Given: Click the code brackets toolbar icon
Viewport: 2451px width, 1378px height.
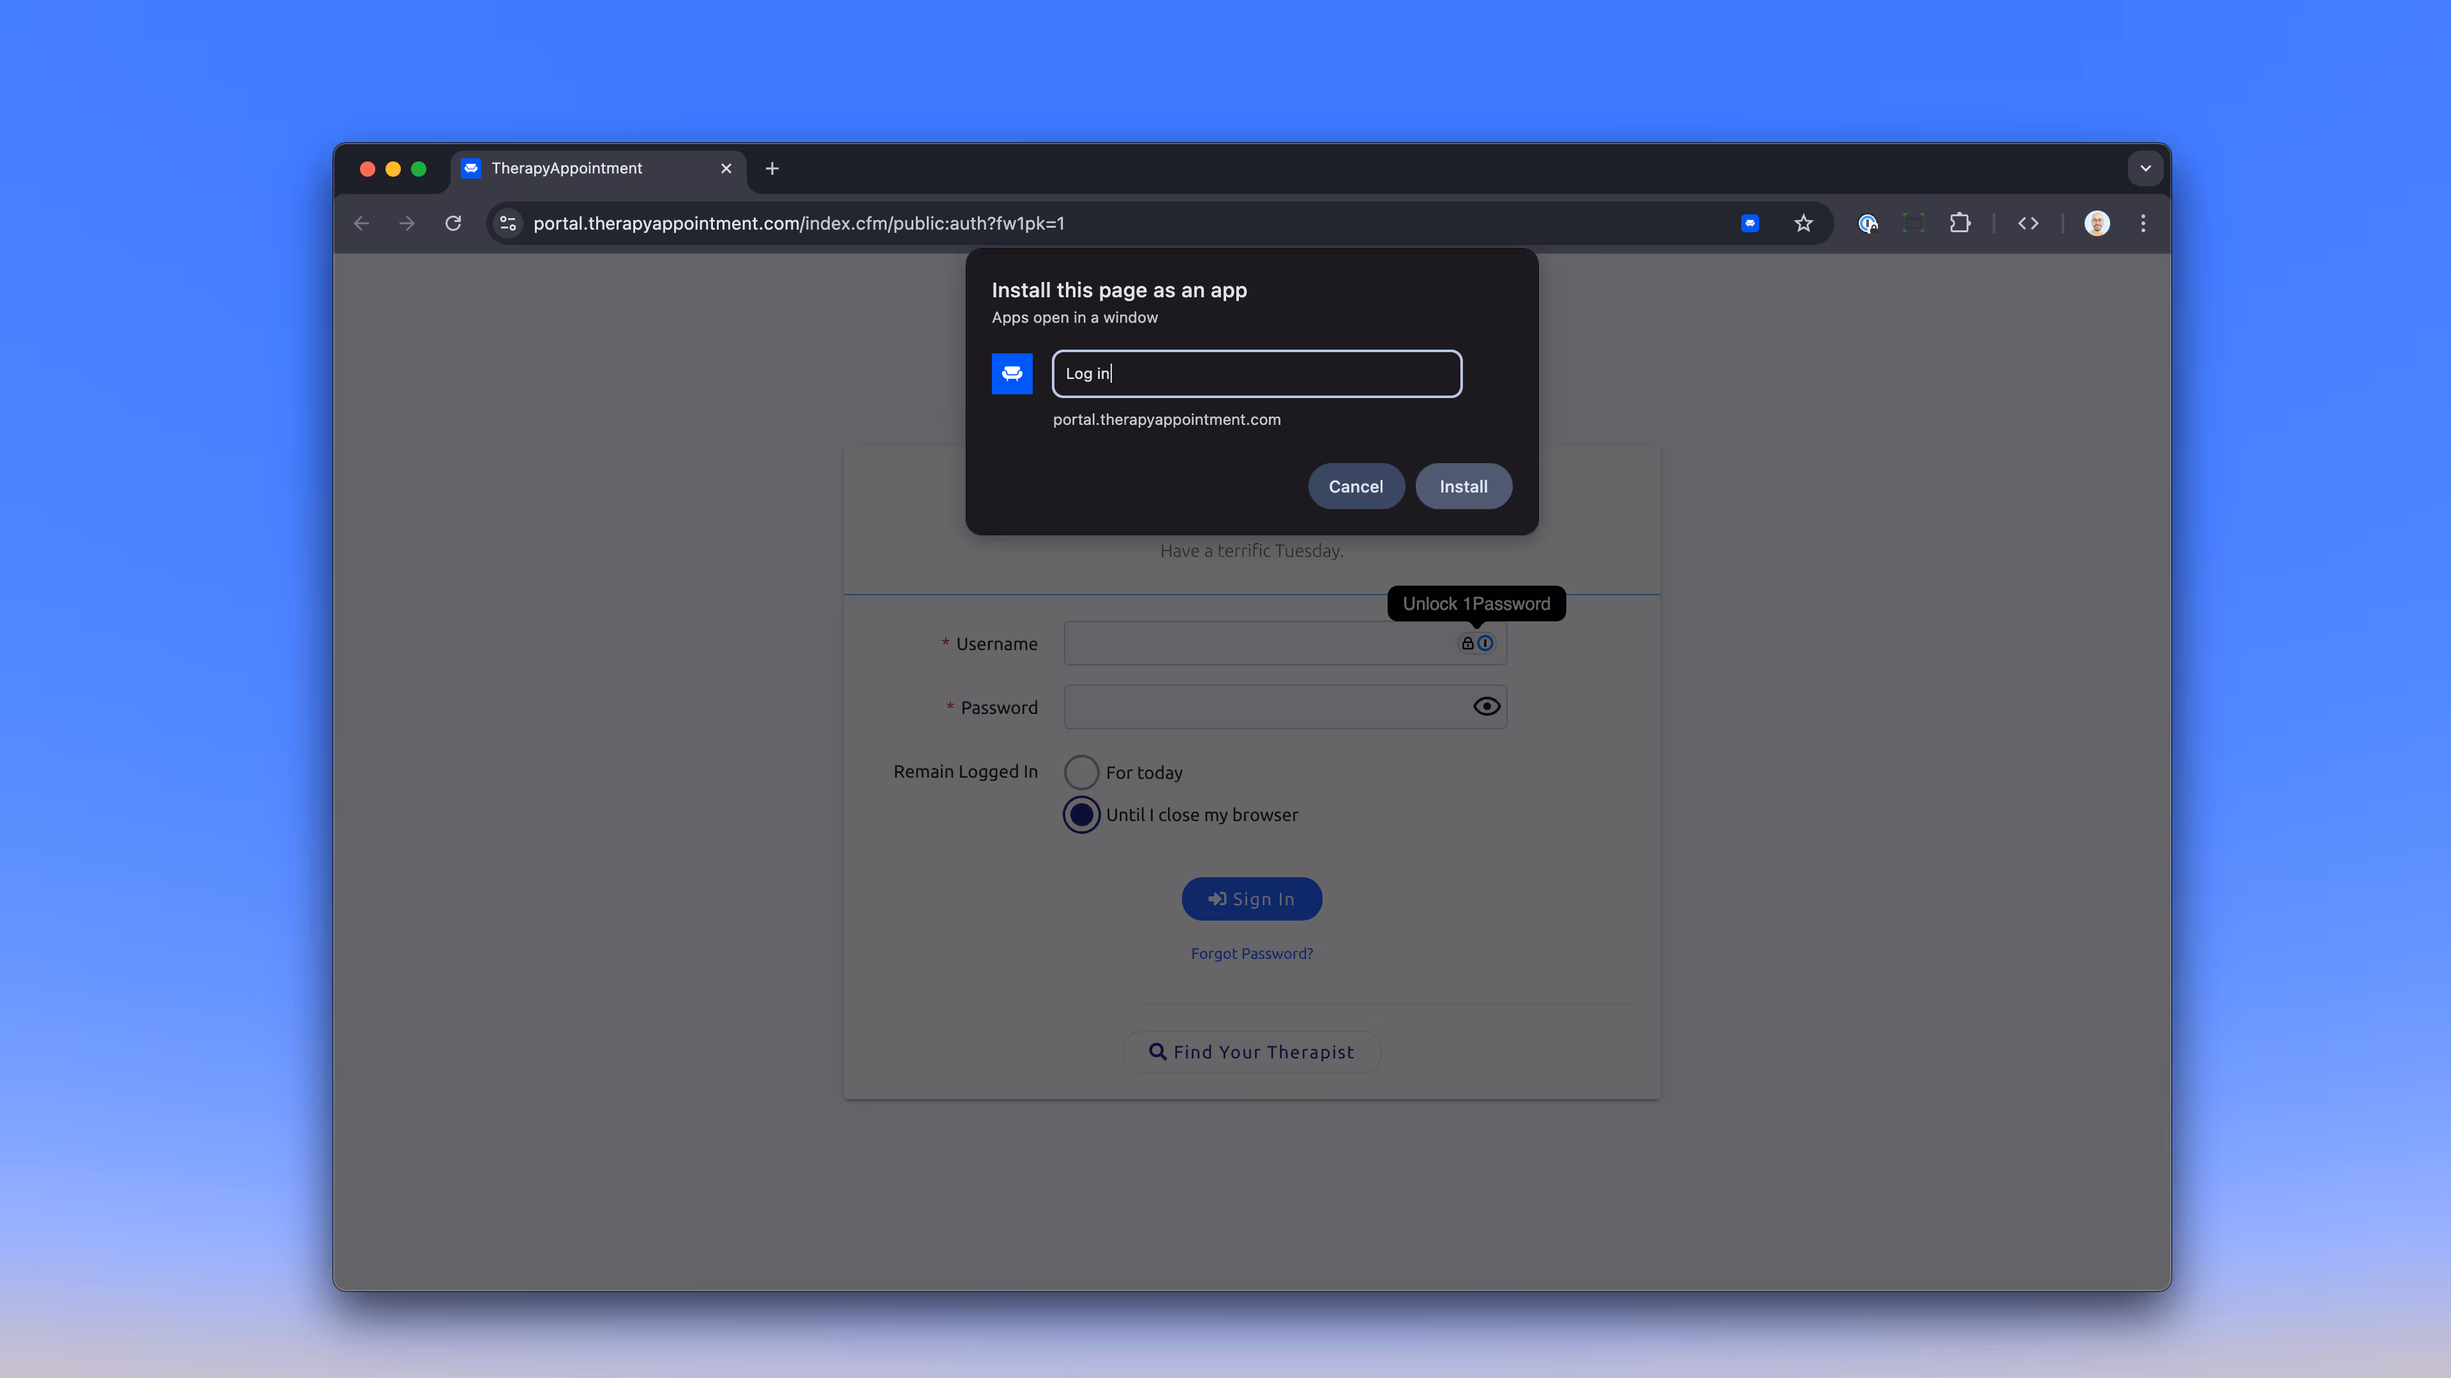Looking at the screenshot, I should click(2028, 223).
